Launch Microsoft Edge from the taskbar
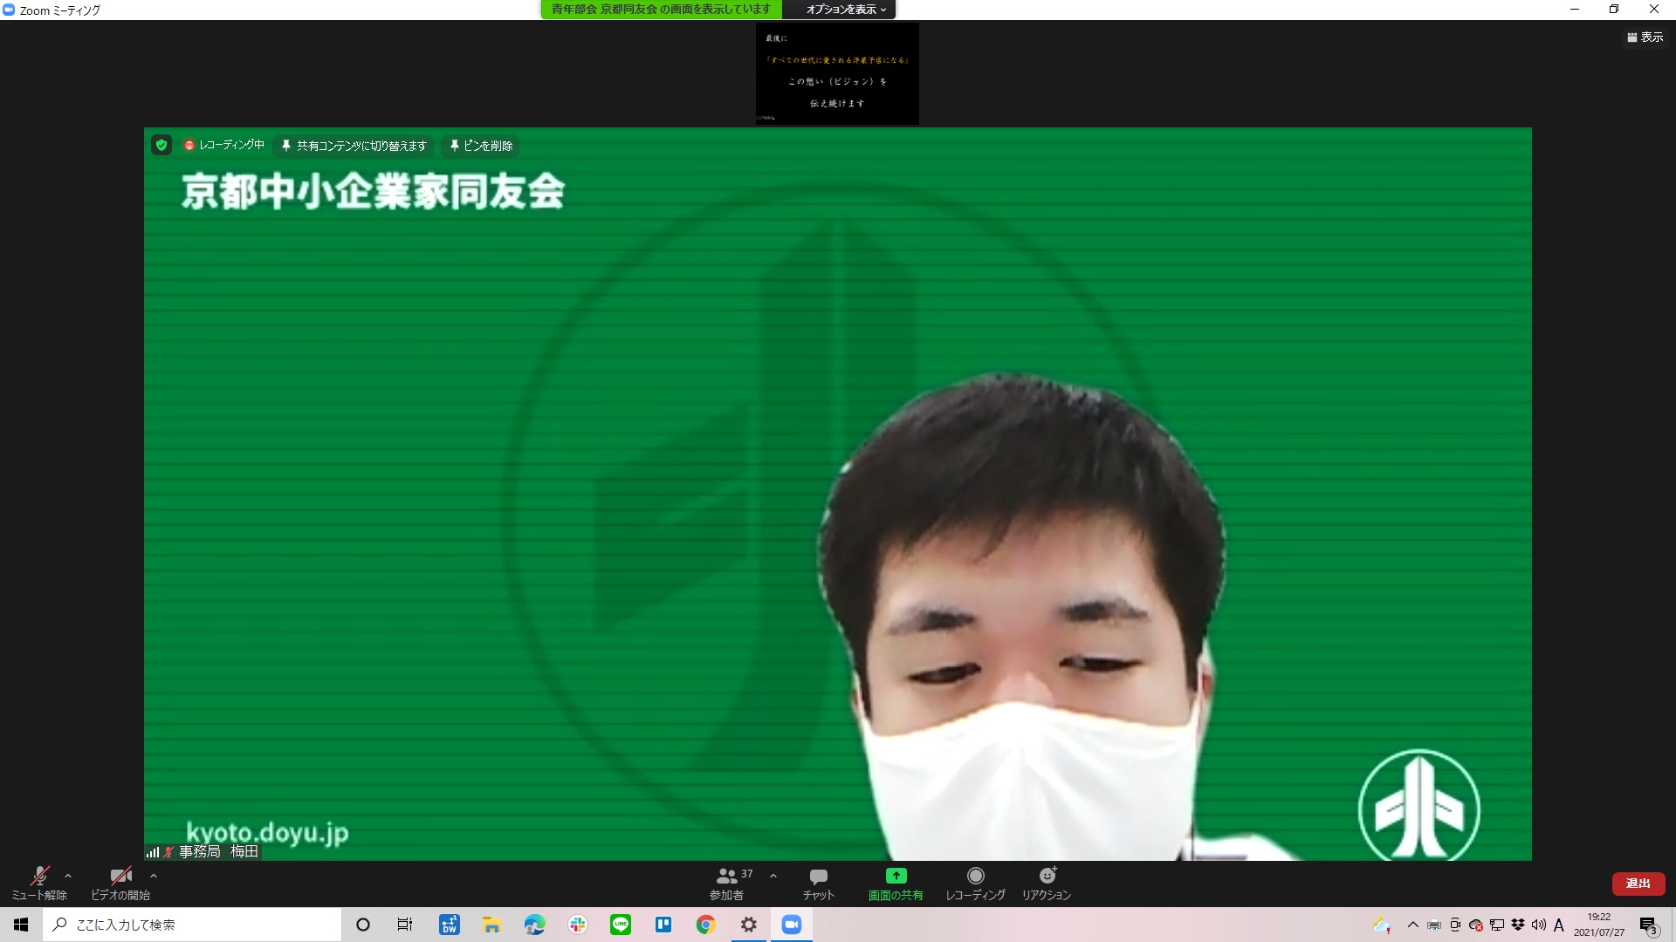This screenshot has width=1676, height=942. (x=534, y=925)
